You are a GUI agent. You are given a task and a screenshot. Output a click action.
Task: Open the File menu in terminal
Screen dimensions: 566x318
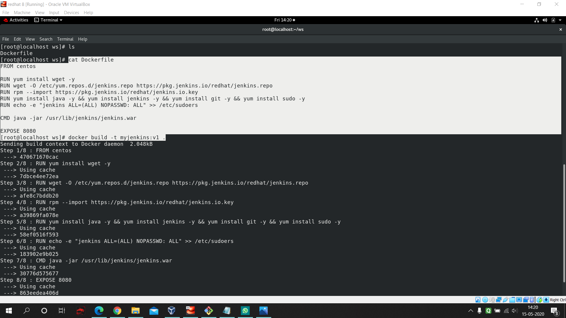click(x=5, y=39)
